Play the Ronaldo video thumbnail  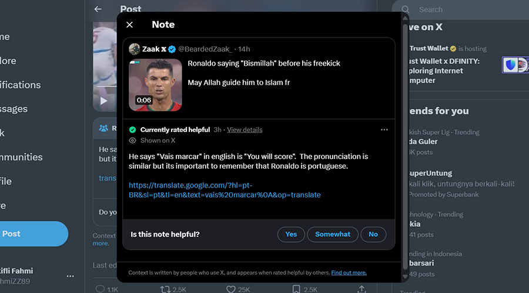(x=155, y=85)
